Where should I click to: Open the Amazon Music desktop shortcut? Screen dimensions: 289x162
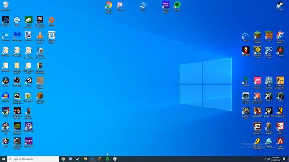pos(166,7)
